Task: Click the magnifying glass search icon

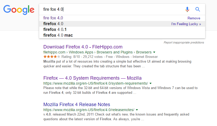Action: coord(198,9)
